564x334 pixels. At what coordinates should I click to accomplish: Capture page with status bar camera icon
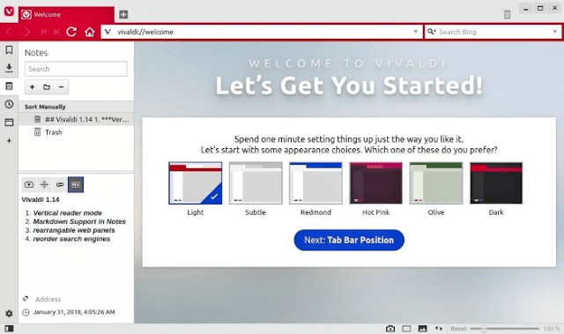[390, 329]
